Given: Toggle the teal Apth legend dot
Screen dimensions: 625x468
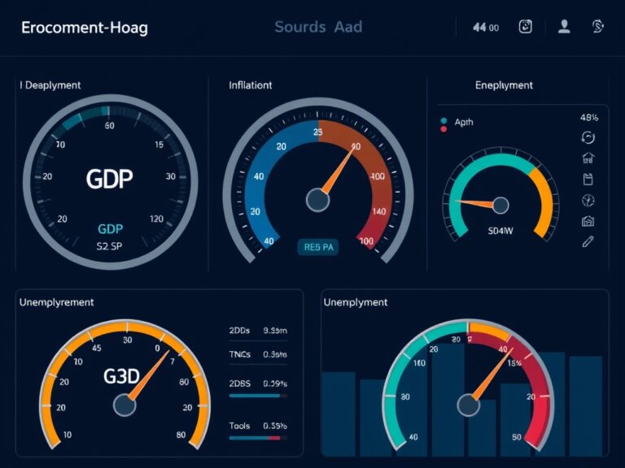Looking at the screenshot, I should (444, 120).
